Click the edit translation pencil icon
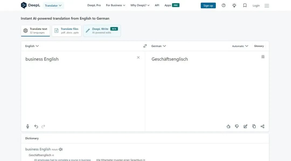Image resolution: width=291 pixels, height=161 pixels. 245,126
